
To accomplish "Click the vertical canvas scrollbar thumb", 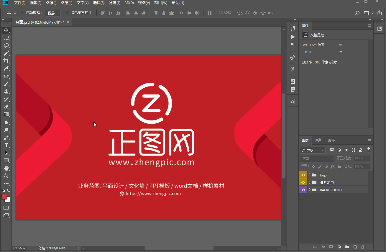I will 284,136.
